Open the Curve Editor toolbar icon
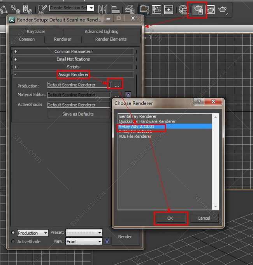This screenshot has width=253, height=265. click(156, 9)
